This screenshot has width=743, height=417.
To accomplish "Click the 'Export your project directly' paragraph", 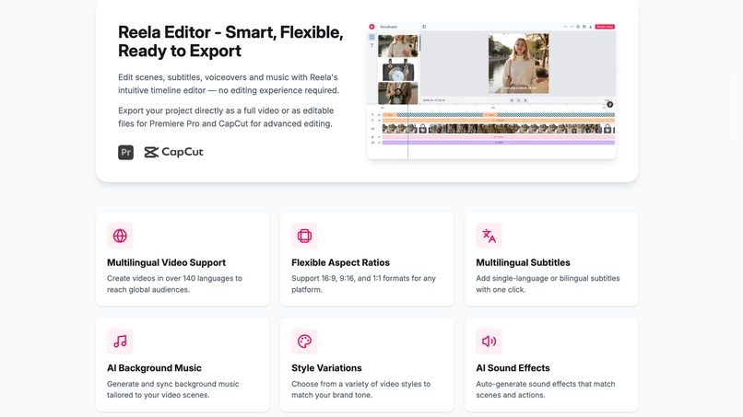I will (x=226, y=117).
